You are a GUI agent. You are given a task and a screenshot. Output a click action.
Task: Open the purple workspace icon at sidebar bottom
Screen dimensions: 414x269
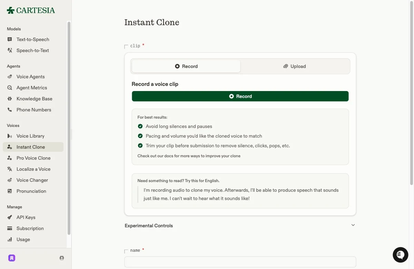pyautogui.click(x=12, y=258)
